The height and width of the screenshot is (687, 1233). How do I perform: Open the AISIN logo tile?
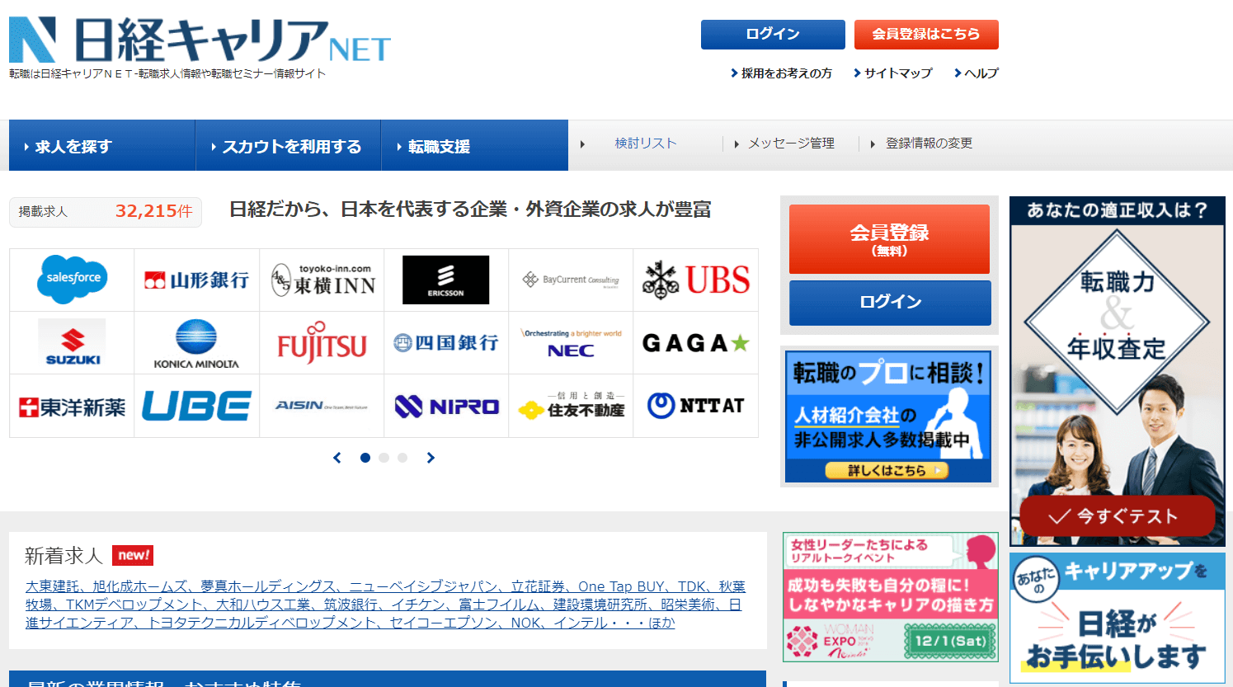point(322,406)
